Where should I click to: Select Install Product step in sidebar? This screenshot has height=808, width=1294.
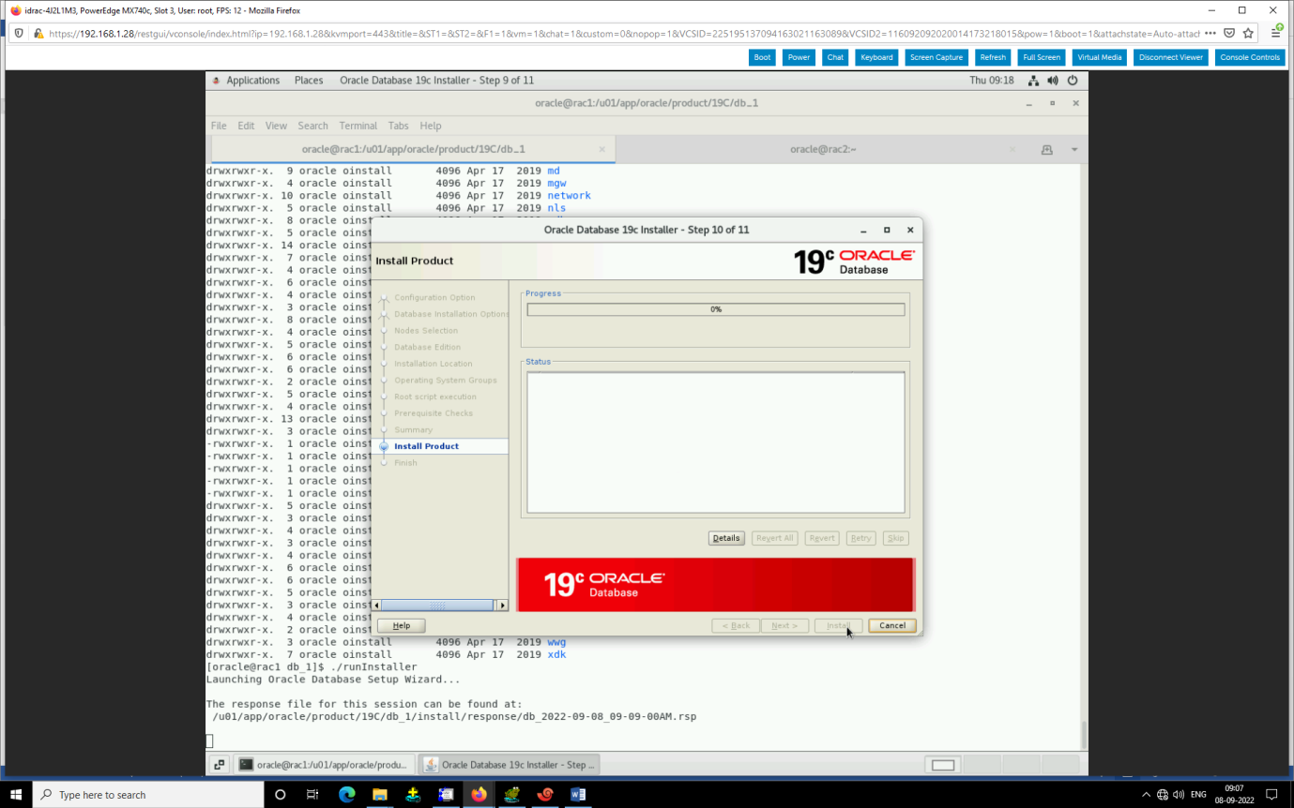426,446
